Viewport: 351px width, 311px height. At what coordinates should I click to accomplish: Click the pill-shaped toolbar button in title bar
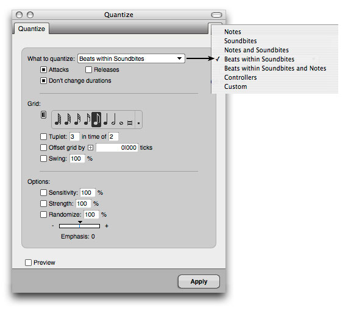click(216, 15)
